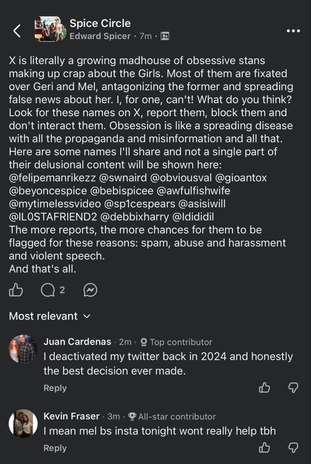Downvote Juan Cardenas's comment

(293, 387)
